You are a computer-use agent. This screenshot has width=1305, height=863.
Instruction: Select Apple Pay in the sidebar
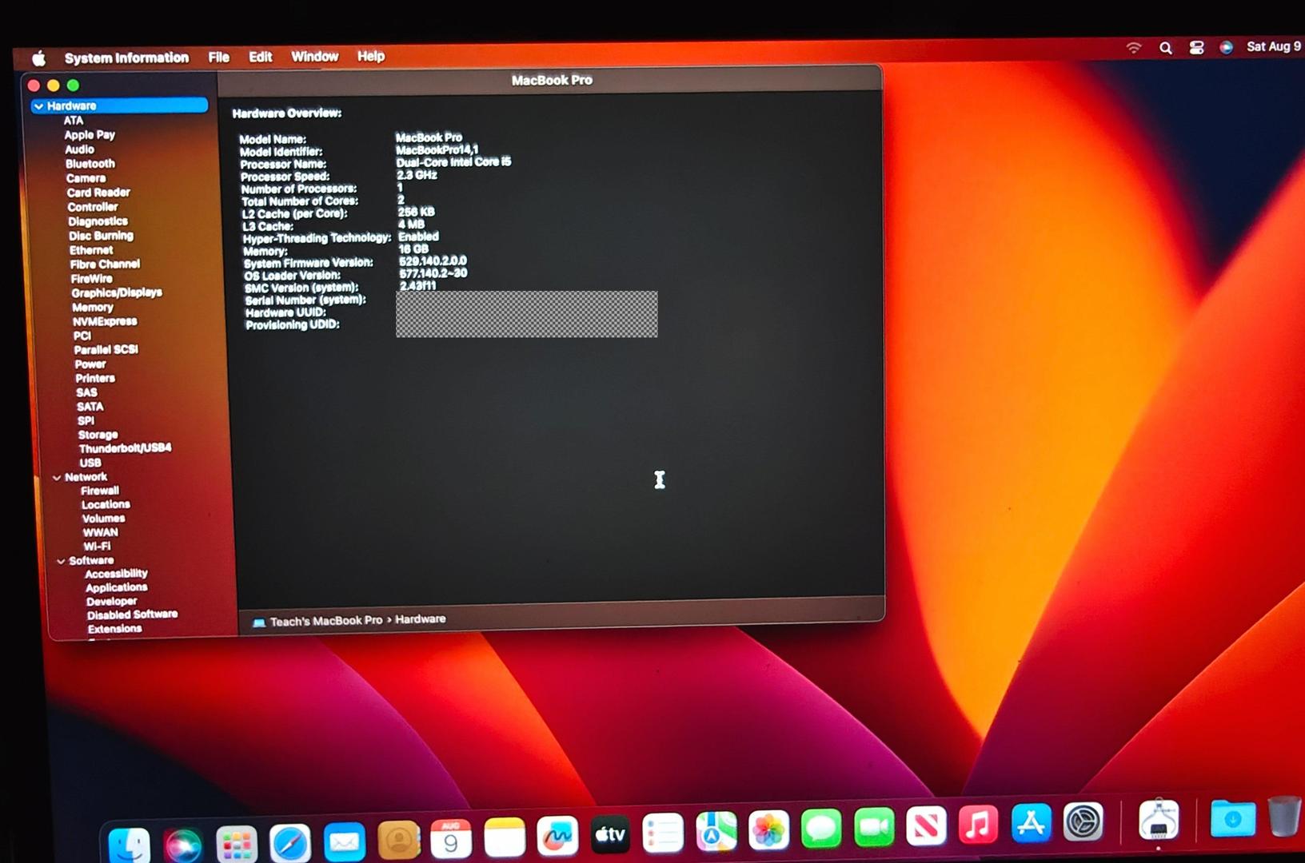pos(90,135)
